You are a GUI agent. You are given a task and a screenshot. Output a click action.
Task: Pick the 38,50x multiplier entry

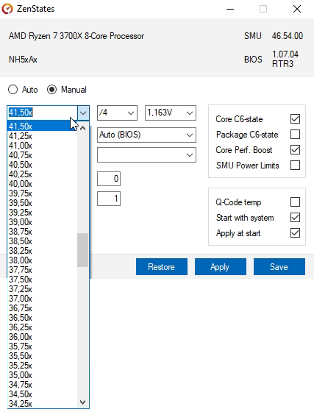coord(21,241)
